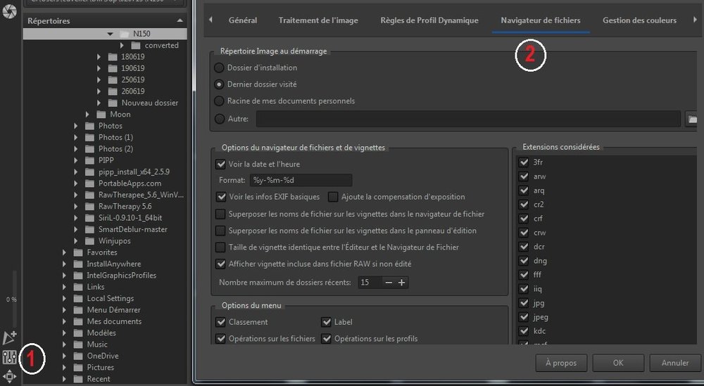Select the Dossier d'installation radio button
Image resolution: width=704 pixels, height=386 pixels.
tap(219, 67)
